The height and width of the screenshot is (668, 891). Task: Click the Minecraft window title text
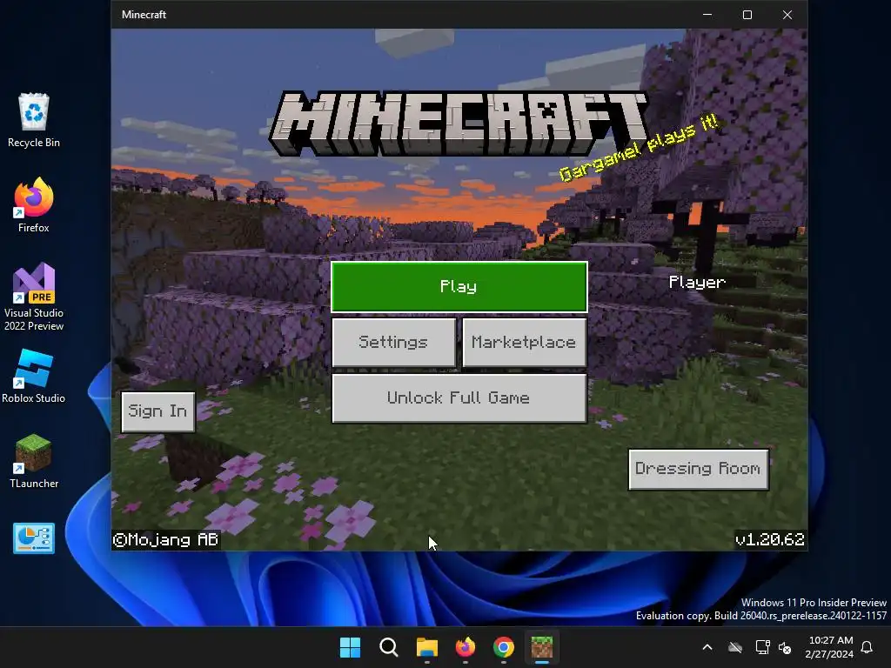click(x=144, y=15)
